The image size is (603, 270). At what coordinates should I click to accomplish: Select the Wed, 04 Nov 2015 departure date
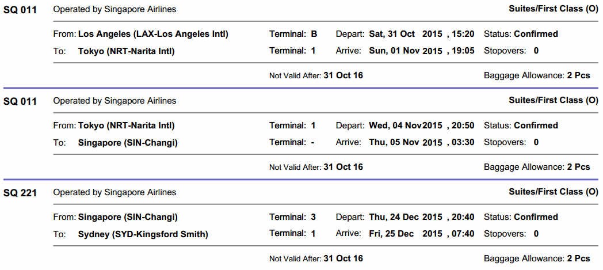coord(405,126)
